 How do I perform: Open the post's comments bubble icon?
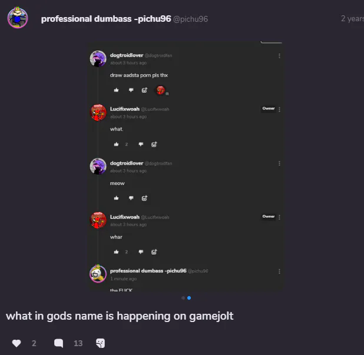tap(59, 343)
